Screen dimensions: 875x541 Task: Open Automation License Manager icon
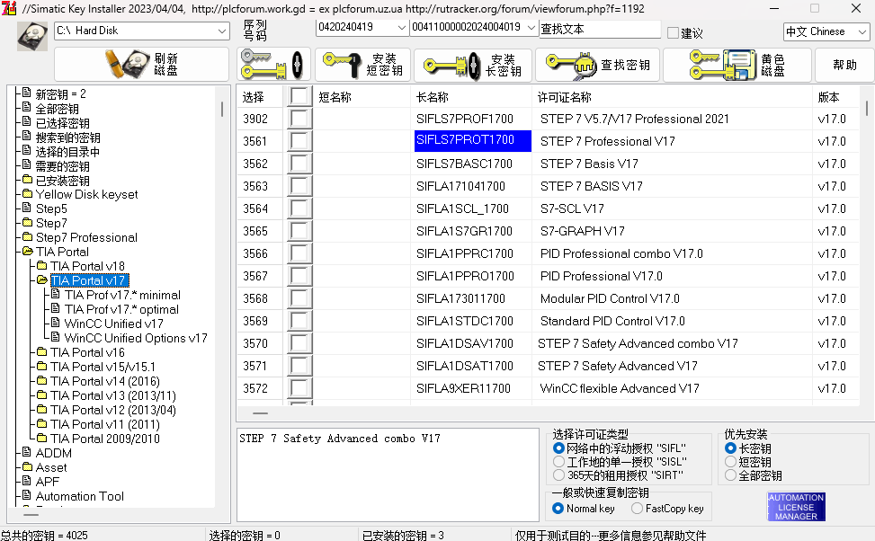(797, 507)
